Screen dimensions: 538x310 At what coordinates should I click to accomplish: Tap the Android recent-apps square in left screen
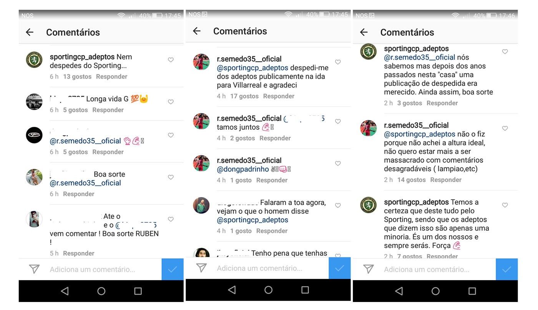[x=138, y=291]
